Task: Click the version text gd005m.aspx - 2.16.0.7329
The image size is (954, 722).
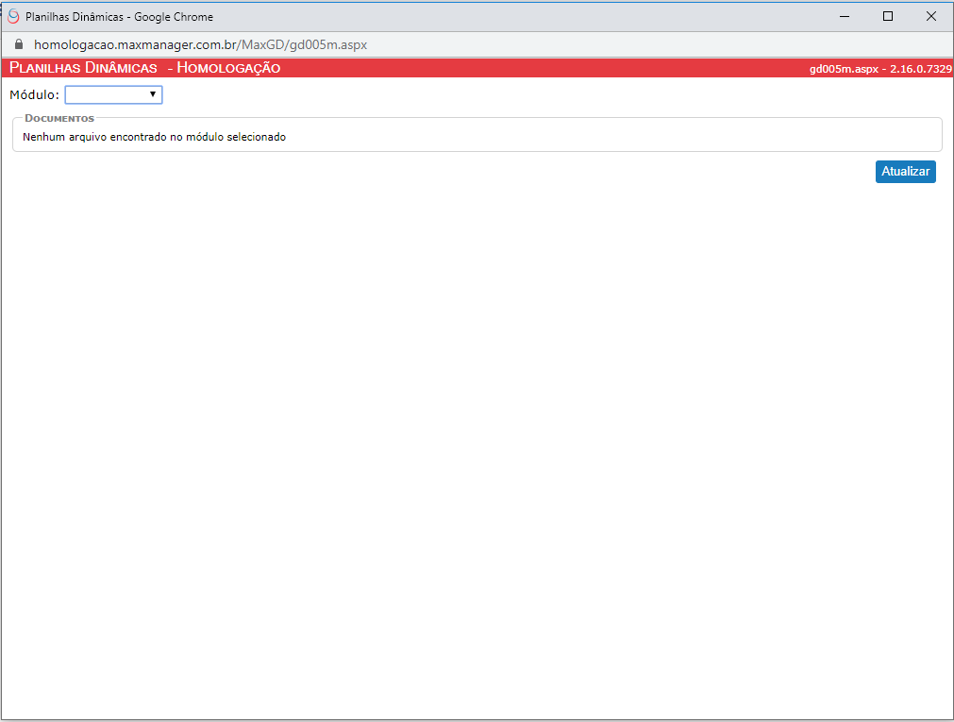Action: (x=880, y=69)
